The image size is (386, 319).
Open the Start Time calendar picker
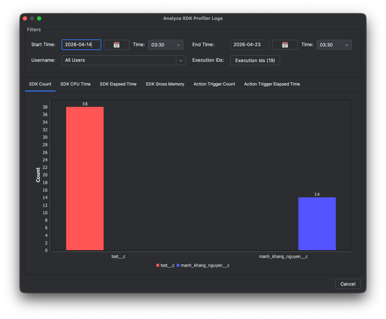tap(117, 45)
